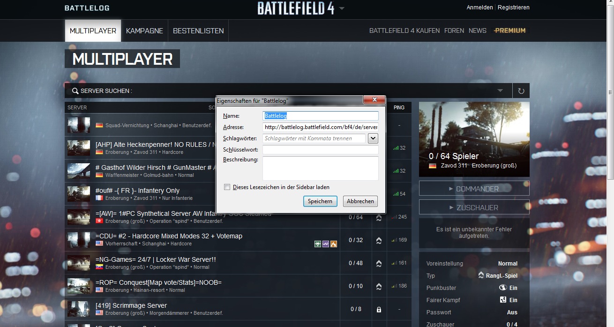This screenshot has height=327, width=614.
Task: Click the Zavod 311 server preview image
Action: [474, 139]
